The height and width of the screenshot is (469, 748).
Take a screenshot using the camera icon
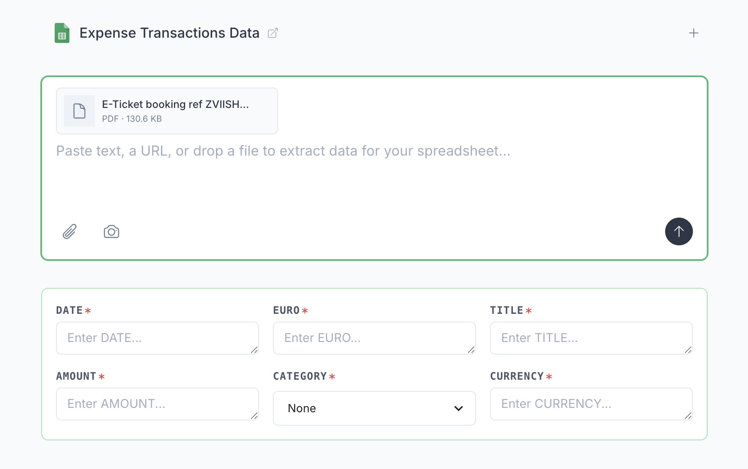click(x=111, y=231)
